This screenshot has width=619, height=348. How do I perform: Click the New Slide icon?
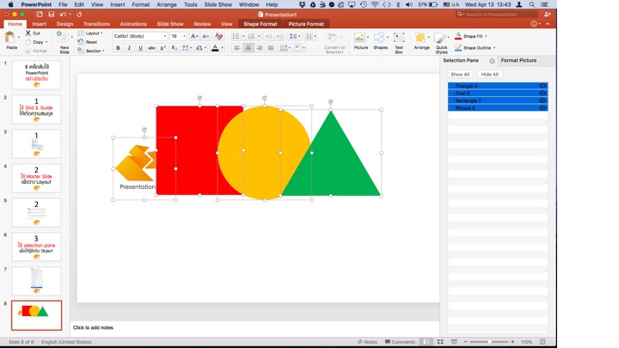[64, 40]
